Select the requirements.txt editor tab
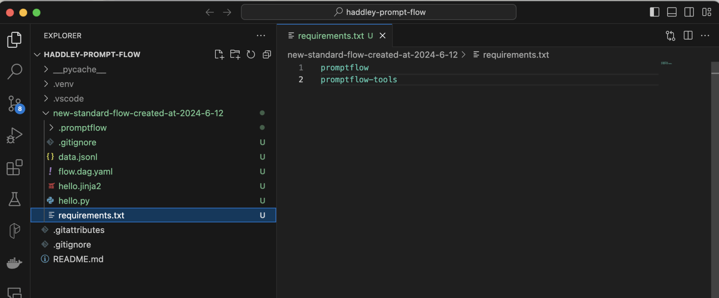The image size is (719, 298). pyautogui.click(x=331, y=36)
